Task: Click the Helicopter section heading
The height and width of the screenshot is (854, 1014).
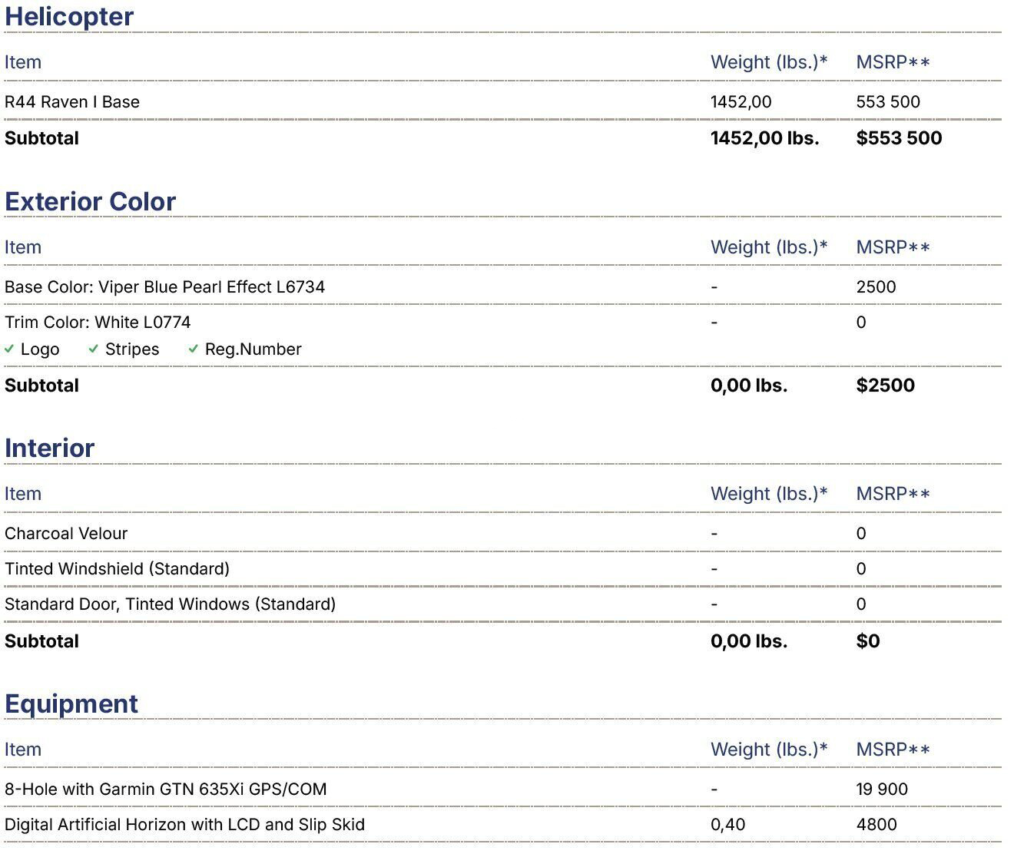Action: click(x=69, y=17)
